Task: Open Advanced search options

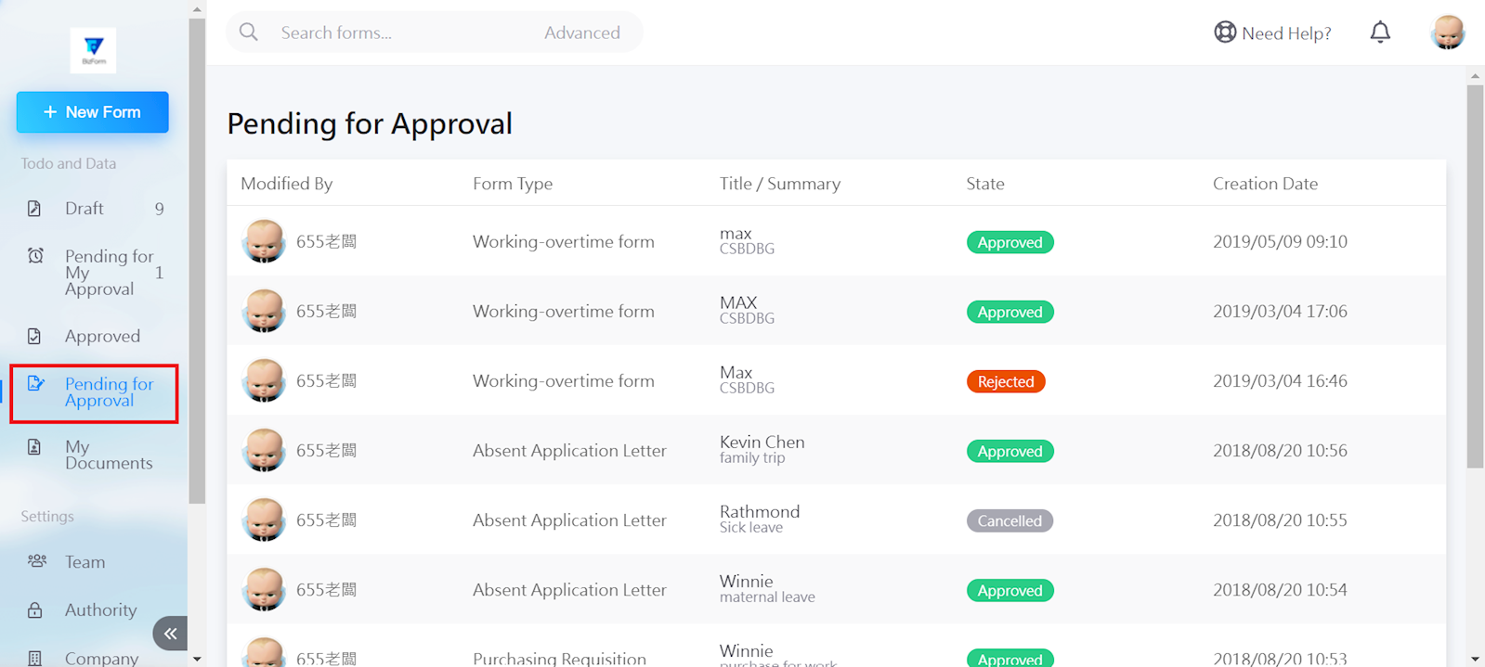Action: [x=581, y=32]
